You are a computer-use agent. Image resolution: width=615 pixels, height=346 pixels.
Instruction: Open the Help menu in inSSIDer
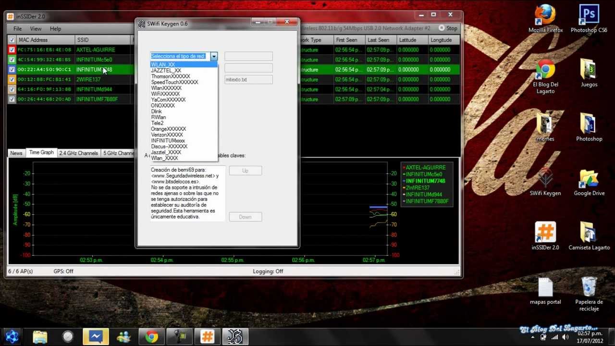[55, 29]
